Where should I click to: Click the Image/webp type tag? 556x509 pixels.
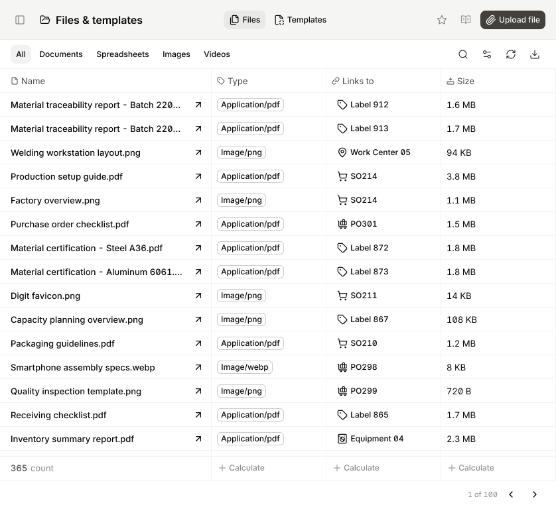pyautogui.click(x=245, y=367)
